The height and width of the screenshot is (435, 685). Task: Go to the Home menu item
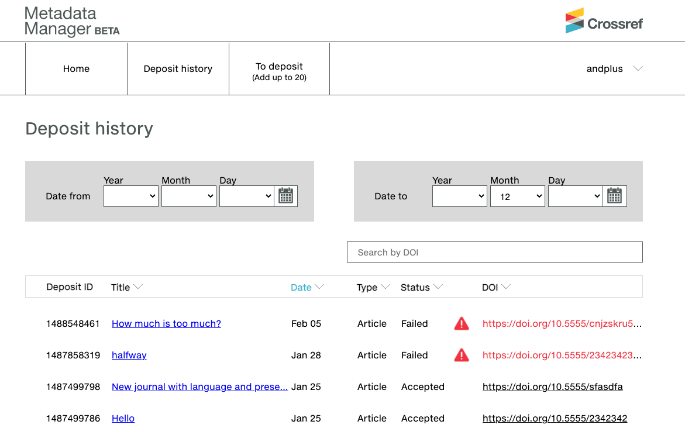76,68
